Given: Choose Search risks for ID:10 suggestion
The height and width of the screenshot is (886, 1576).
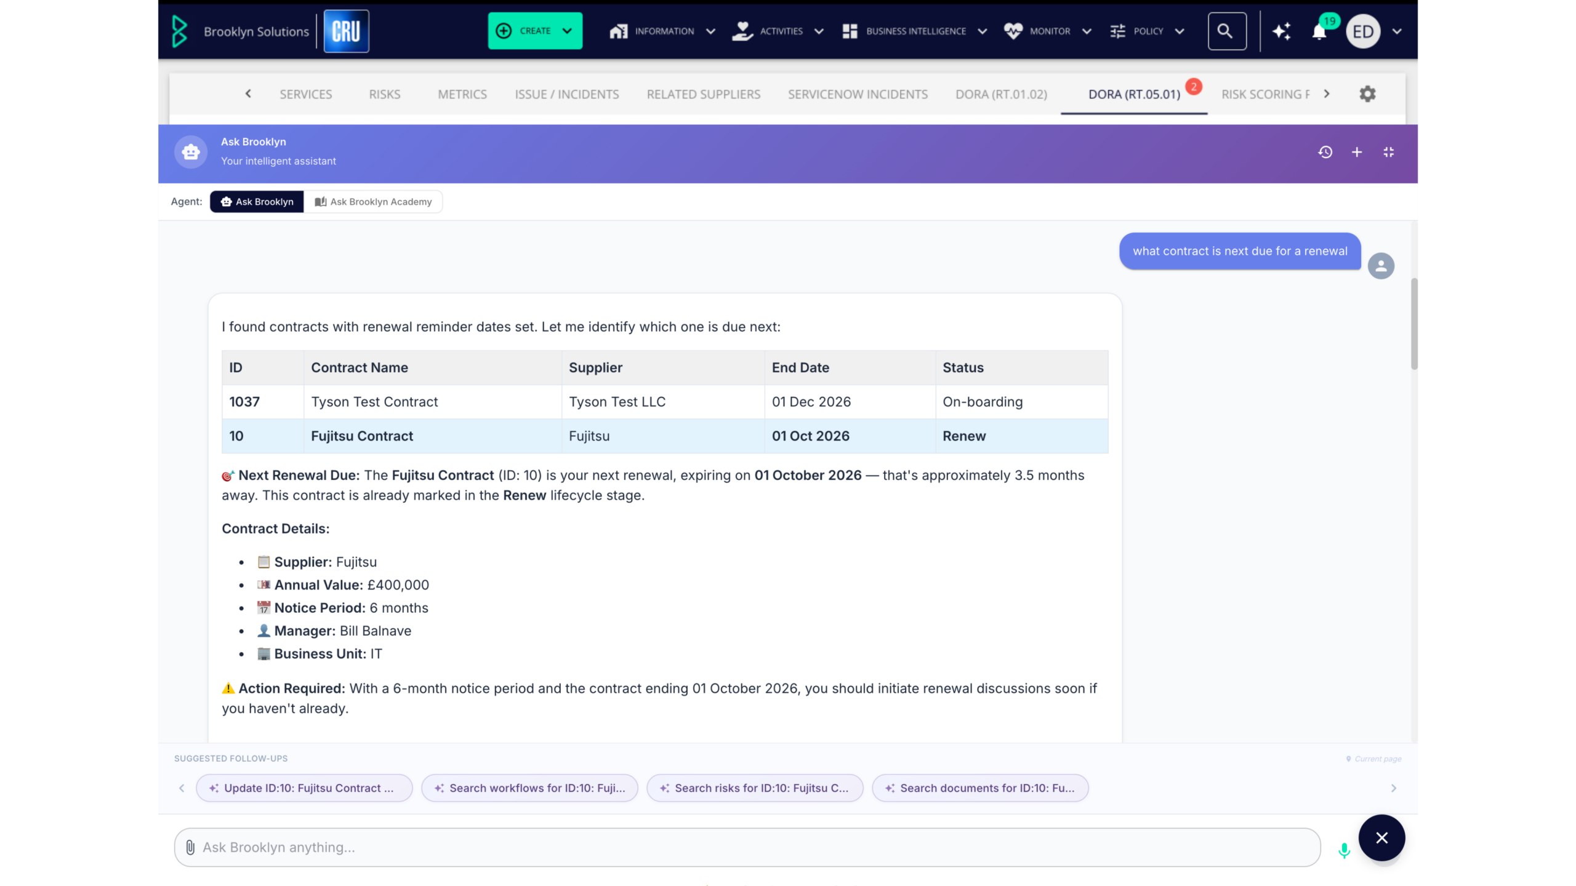Looking at the screenshot, I should point(755,788).
